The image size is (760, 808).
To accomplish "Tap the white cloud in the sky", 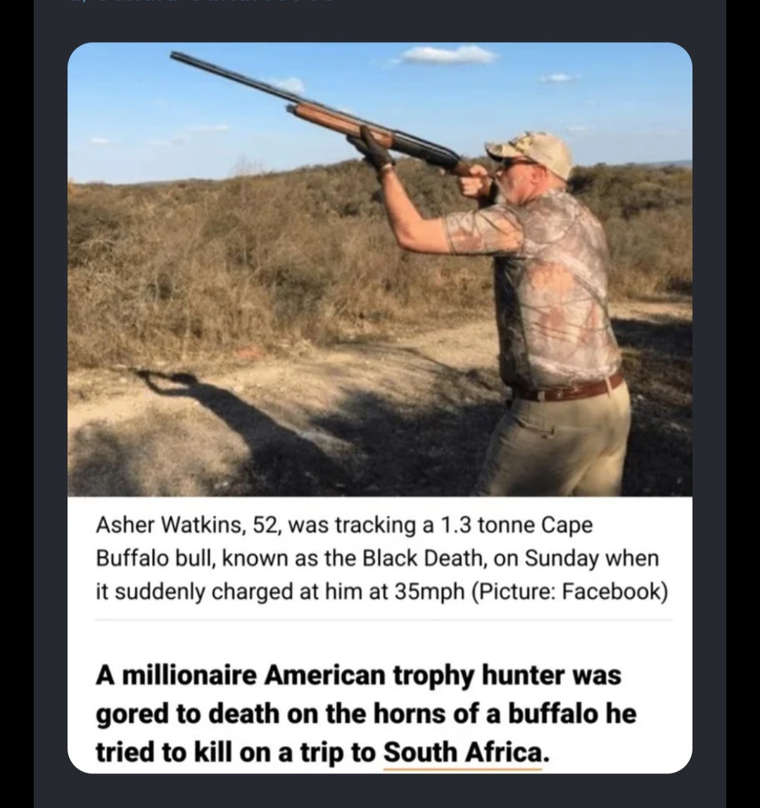I will (447, 55).
